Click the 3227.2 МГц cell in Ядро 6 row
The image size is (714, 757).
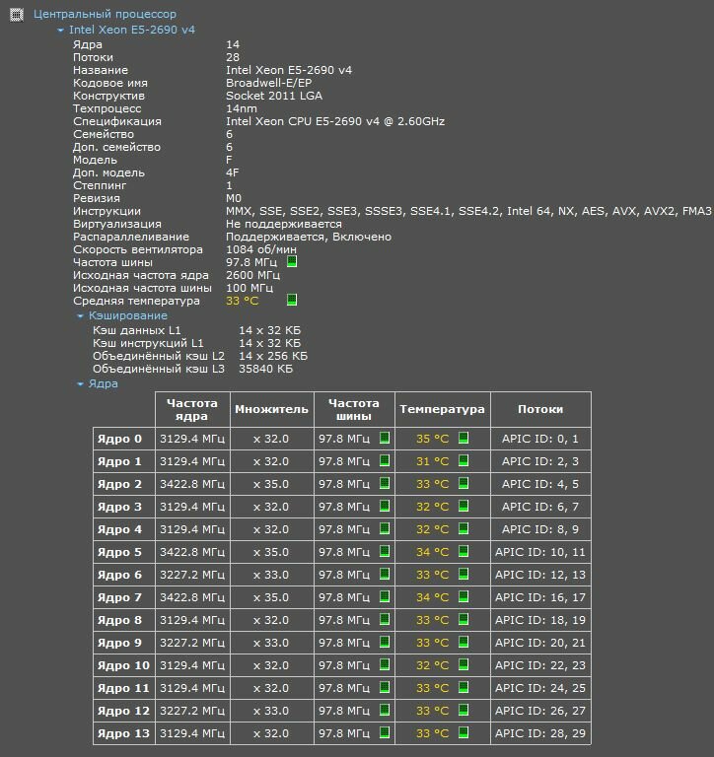point(192,575)
